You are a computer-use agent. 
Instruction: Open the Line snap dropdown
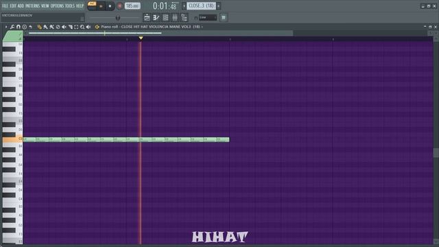[208, 18]
